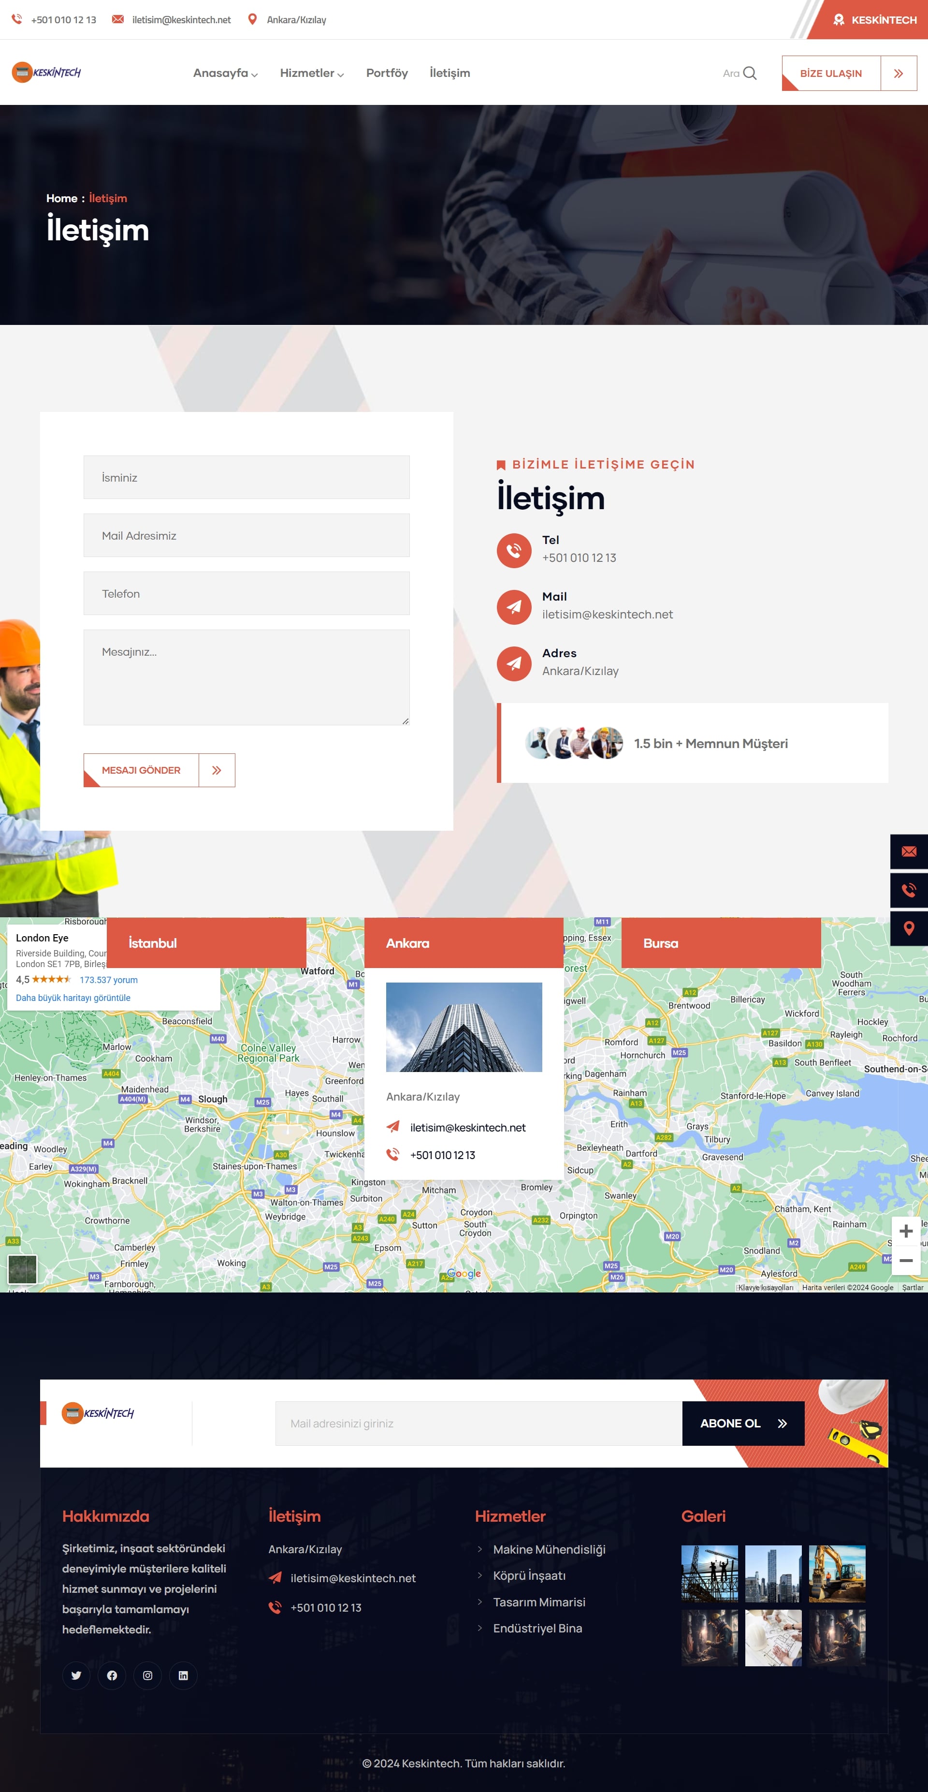Zoom out on the map
Viewport: 928px width, 1792px height.
[906, 1260]
